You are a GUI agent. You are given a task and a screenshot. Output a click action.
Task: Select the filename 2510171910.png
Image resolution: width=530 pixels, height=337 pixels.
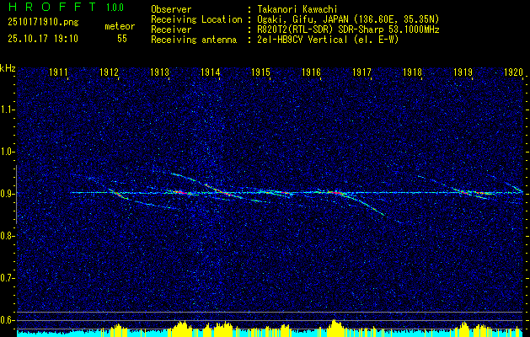tap(43, 22)
